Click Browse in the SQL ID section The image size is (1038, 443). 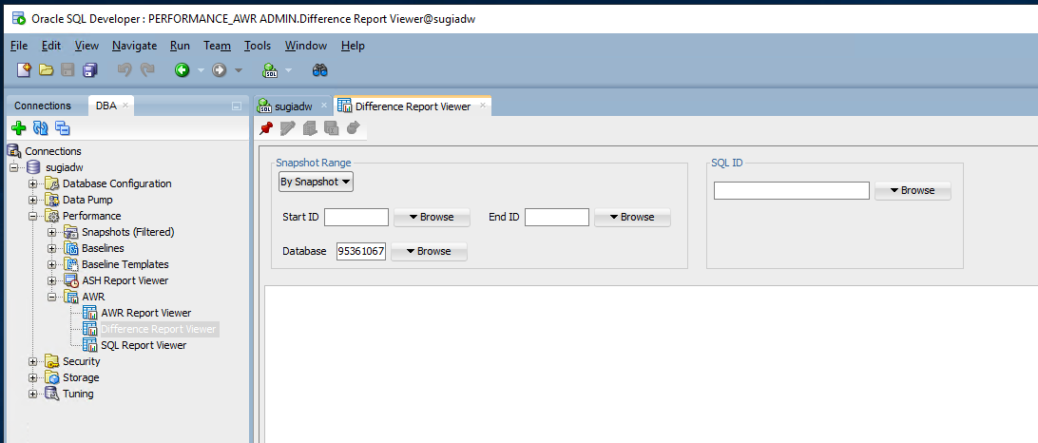(913, 191)
